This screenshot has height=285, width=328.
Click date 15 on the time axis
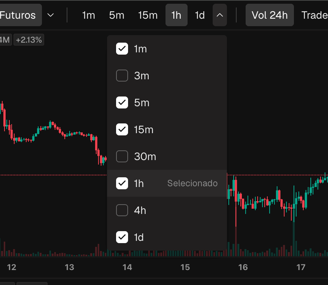(x=185, y=267)
